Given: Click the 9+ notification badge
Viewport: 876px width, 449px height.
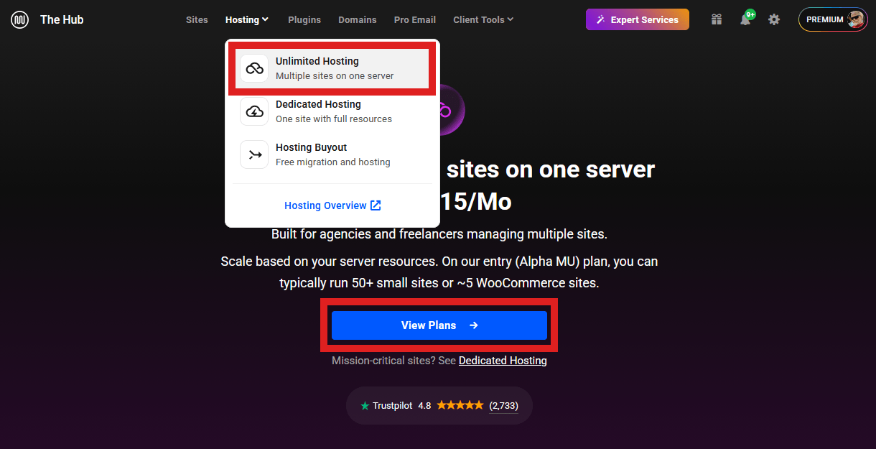Looking at the screenshot, I should pyautogui.click(x=750, y=14).
